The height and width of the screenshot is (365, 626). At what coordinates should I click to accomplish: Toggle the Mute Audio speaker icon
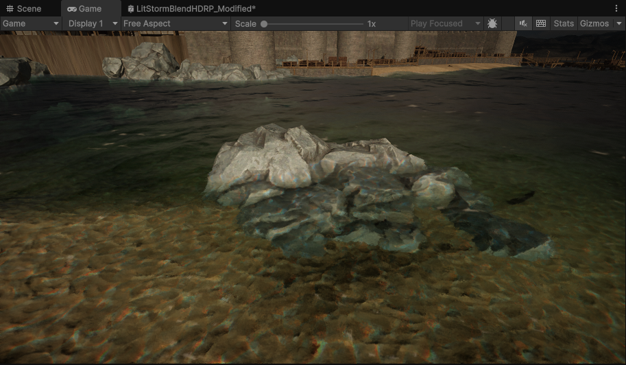[523, 23]
